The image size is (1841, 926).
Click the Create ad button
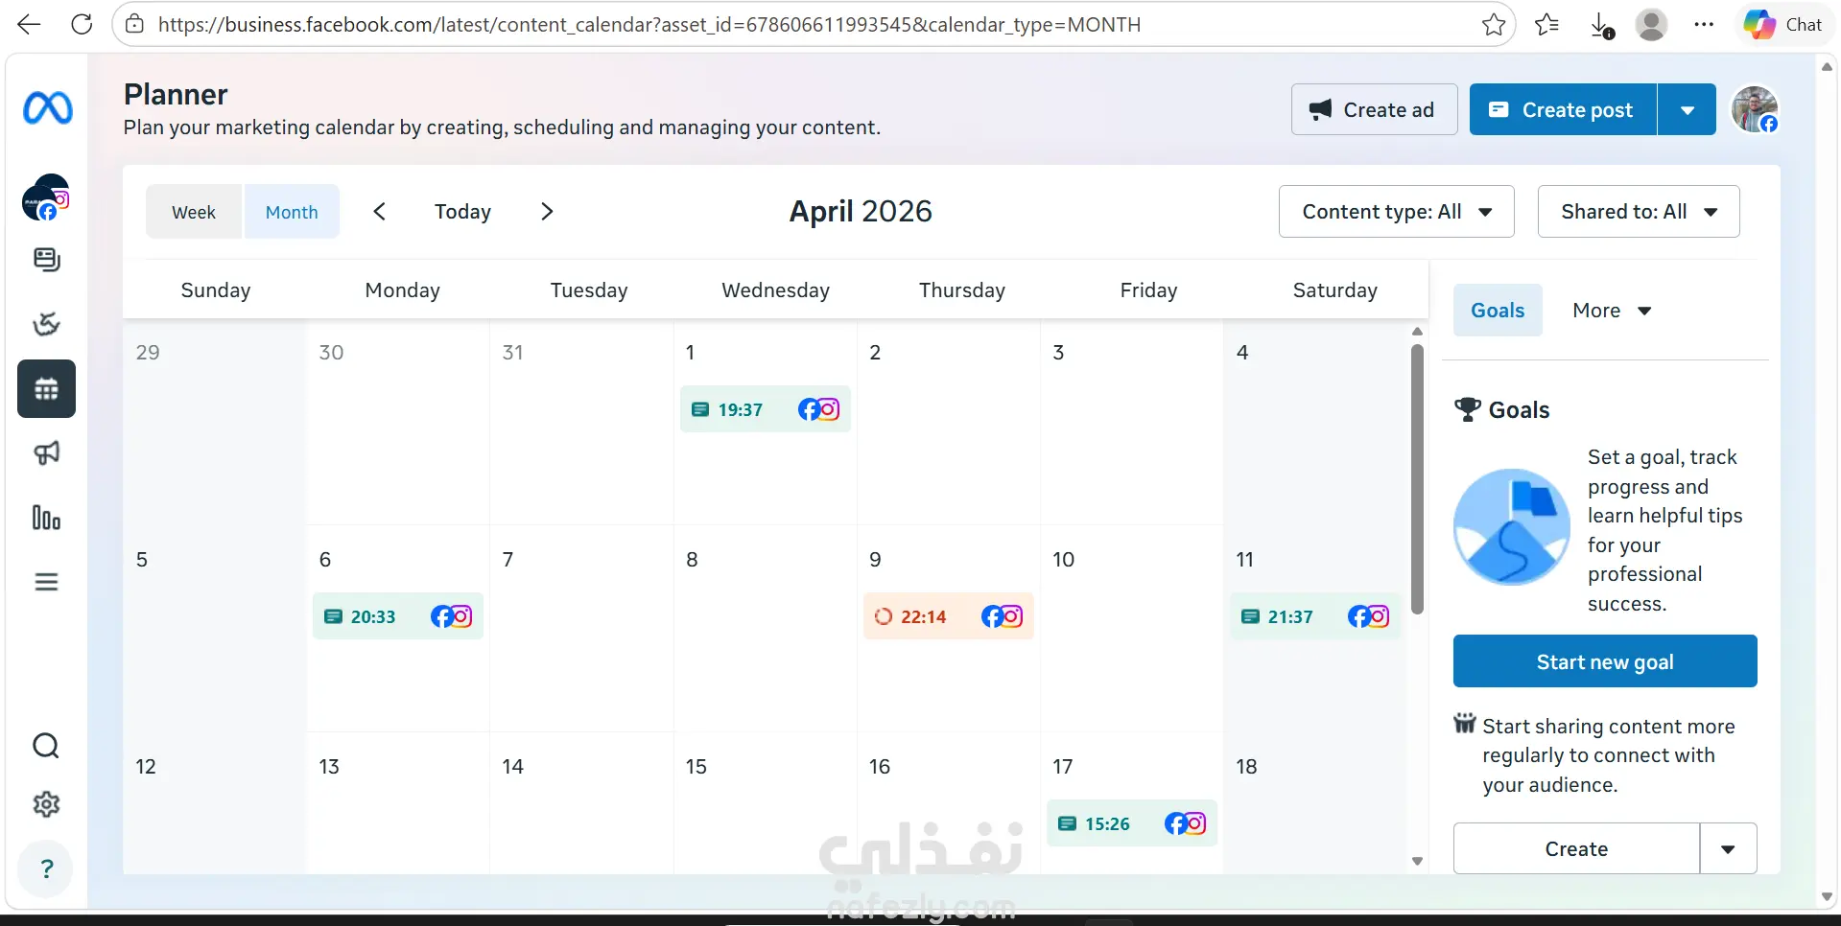(1374, 110)
